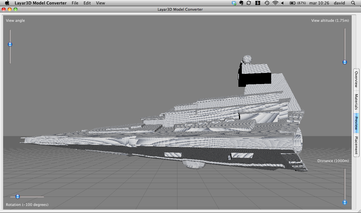Open the Edit menu
The image size is (361, 213).
click(x=87, y=3)
